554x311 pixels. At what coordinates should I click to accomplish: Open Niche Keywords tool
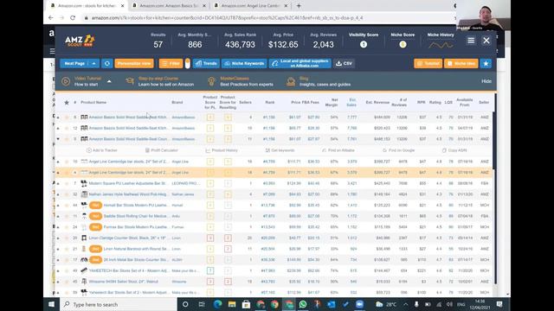[244, 63]
